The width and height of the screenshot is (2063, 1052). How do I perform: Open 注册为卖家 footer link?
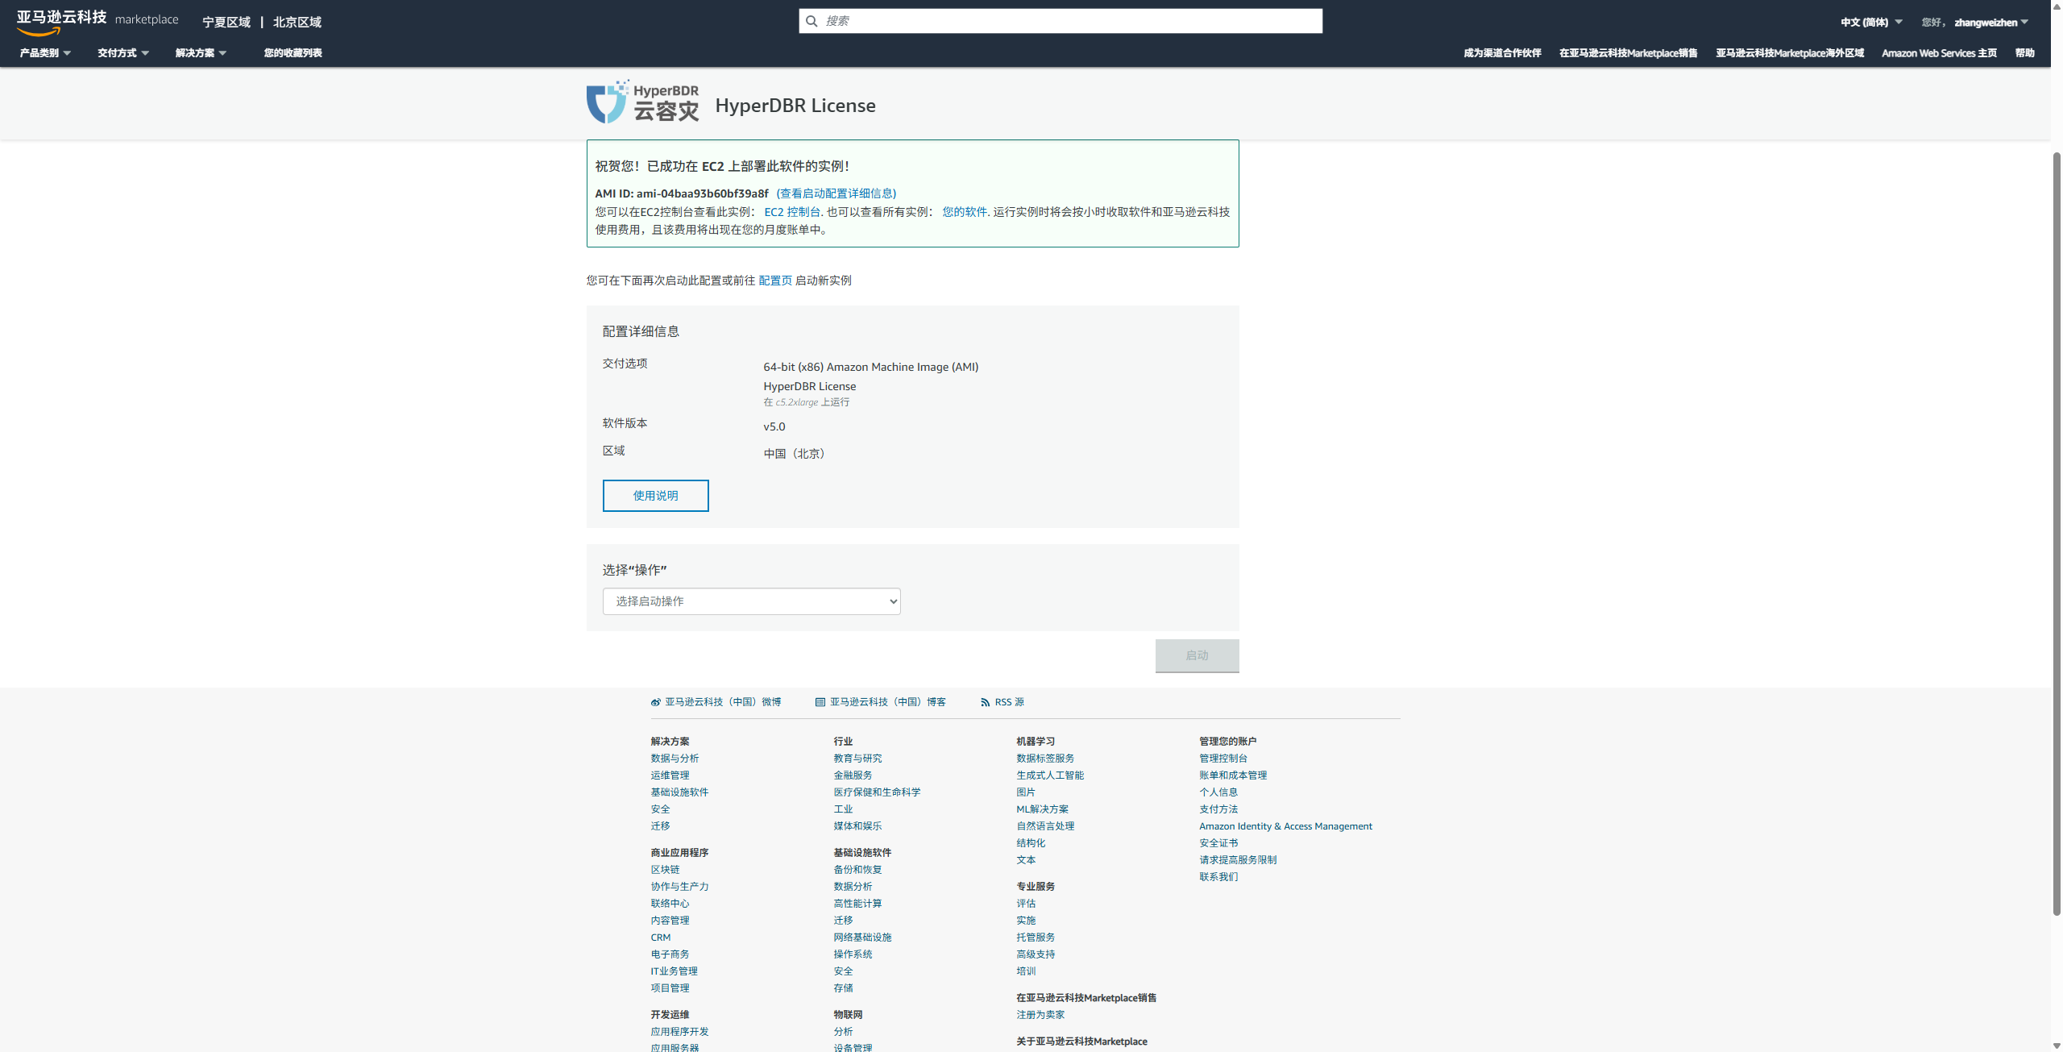(x=1040, y=1015)
